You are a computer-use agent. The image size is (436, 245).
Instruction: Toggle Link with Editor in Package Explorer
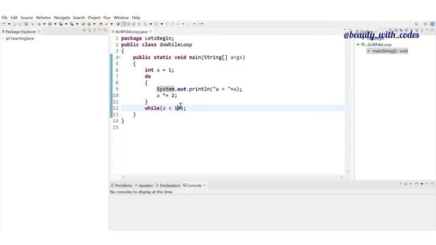click(x=89, y=30)
